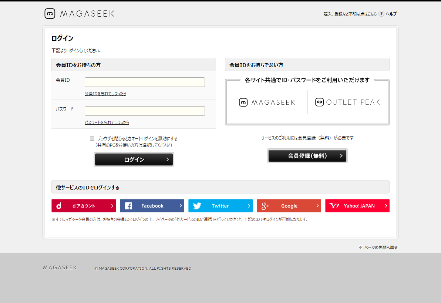441x303 pixels.
Task: Log in with Yahoo! JAPAN button
Action: pyautogui.click(x=357, y=206)
